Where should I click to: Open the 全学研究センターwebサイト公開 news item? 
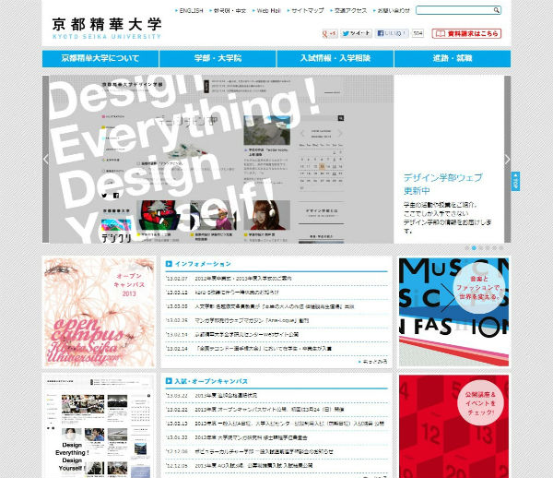[246, 334]
